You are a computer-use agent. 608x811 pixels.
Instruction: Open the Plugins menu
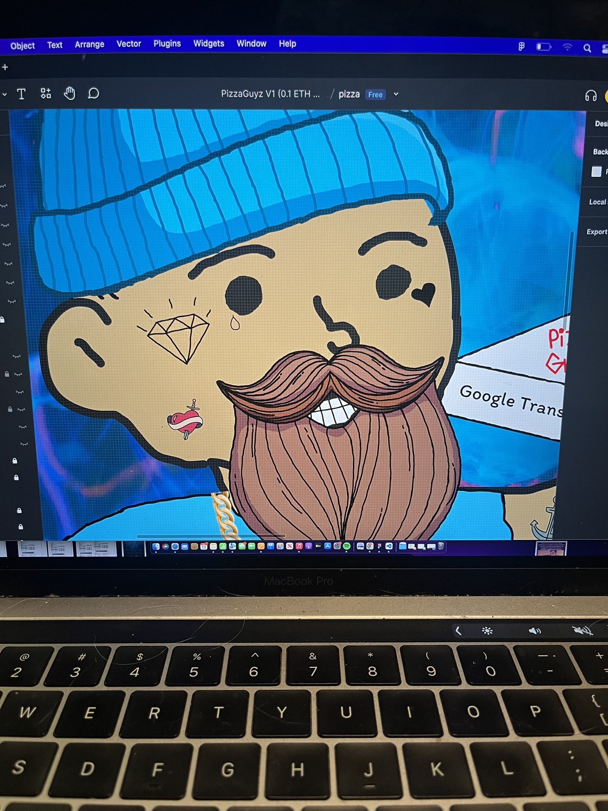coord(167,44)
